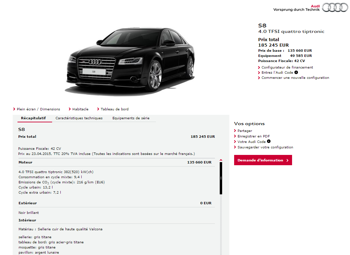Click red scroll-up arrow above the summary scrollbar
The width and height of the screenshot is (350, 255).
point(221,160)
